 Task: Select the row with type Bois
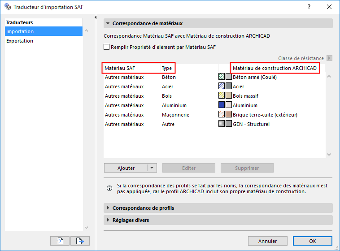pyautogui.click(x=214, y=96)
